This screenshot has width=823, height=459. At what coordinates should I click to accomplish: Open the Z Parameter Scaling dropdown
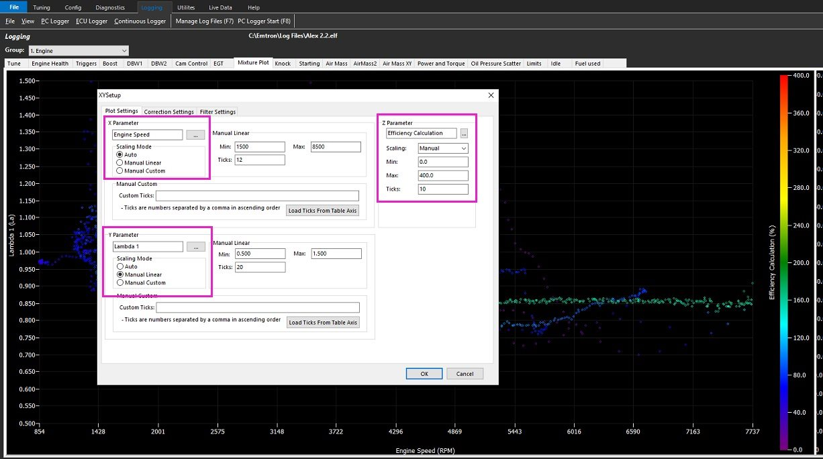(442, 148)
